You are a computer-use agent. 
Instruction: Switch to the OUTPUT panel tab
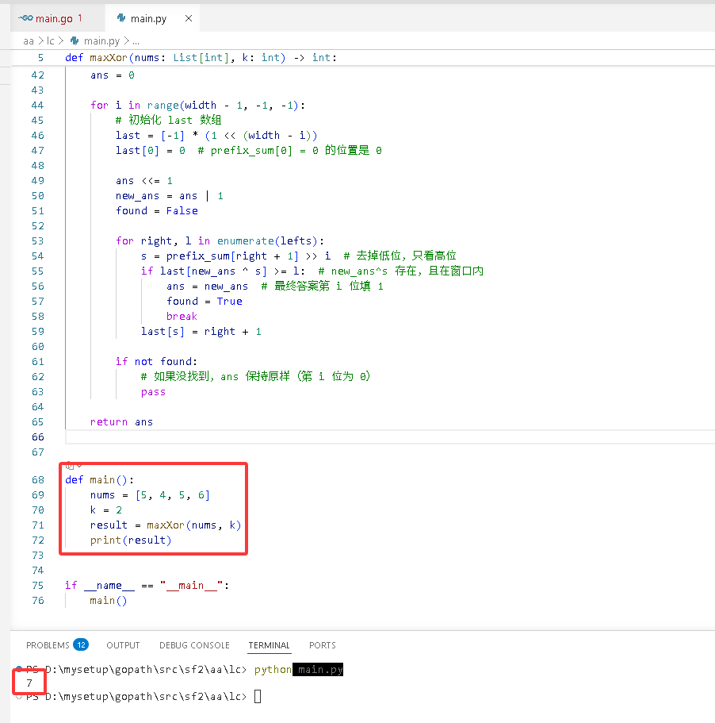click(123, 645)
